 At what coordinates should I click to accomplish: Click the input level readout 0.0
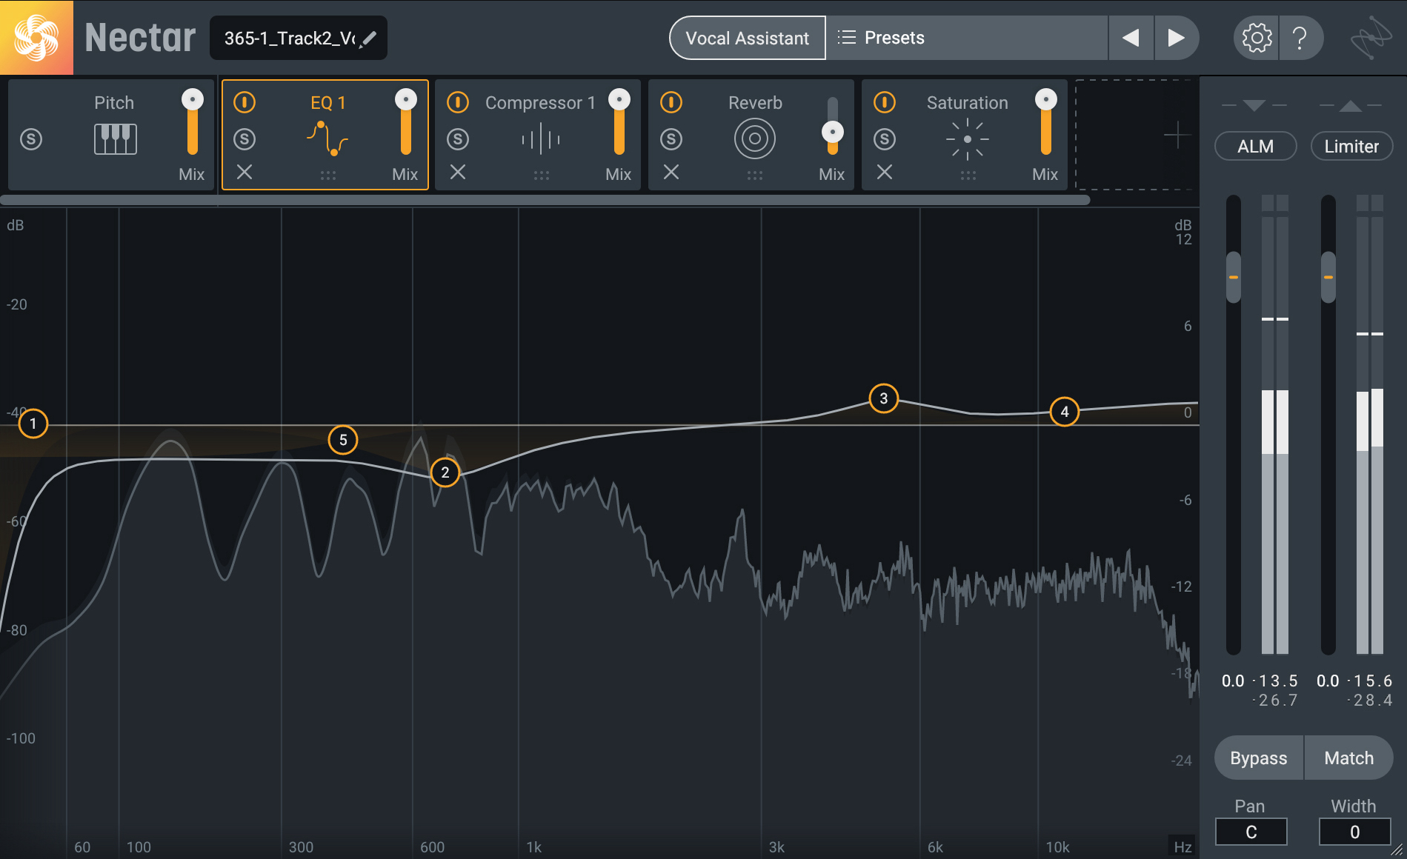[x=1233, y=681]
